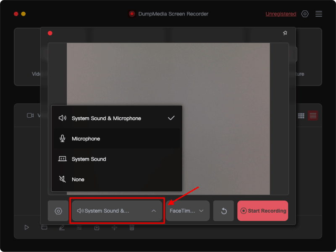The image size is (336, 252).
Task: Open main window settings hexagon icon
Action: click(305, 14)
